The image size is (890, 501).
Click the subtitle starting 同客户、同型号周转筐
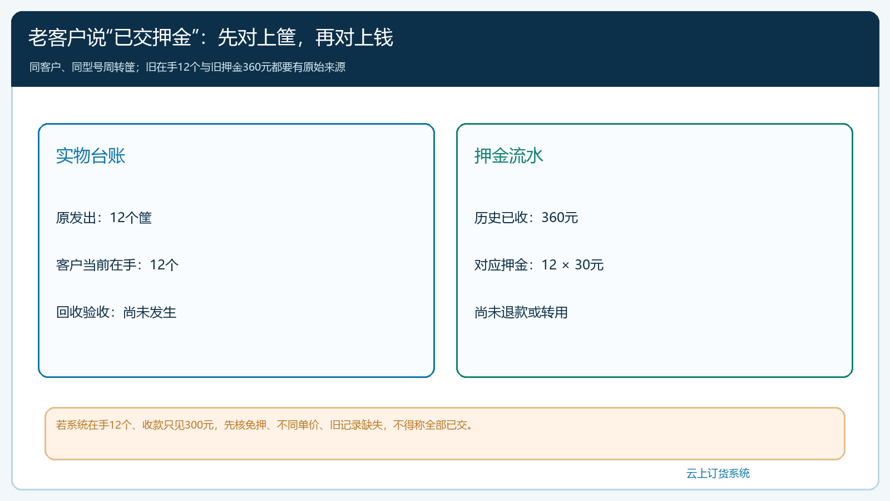(187, 67)
